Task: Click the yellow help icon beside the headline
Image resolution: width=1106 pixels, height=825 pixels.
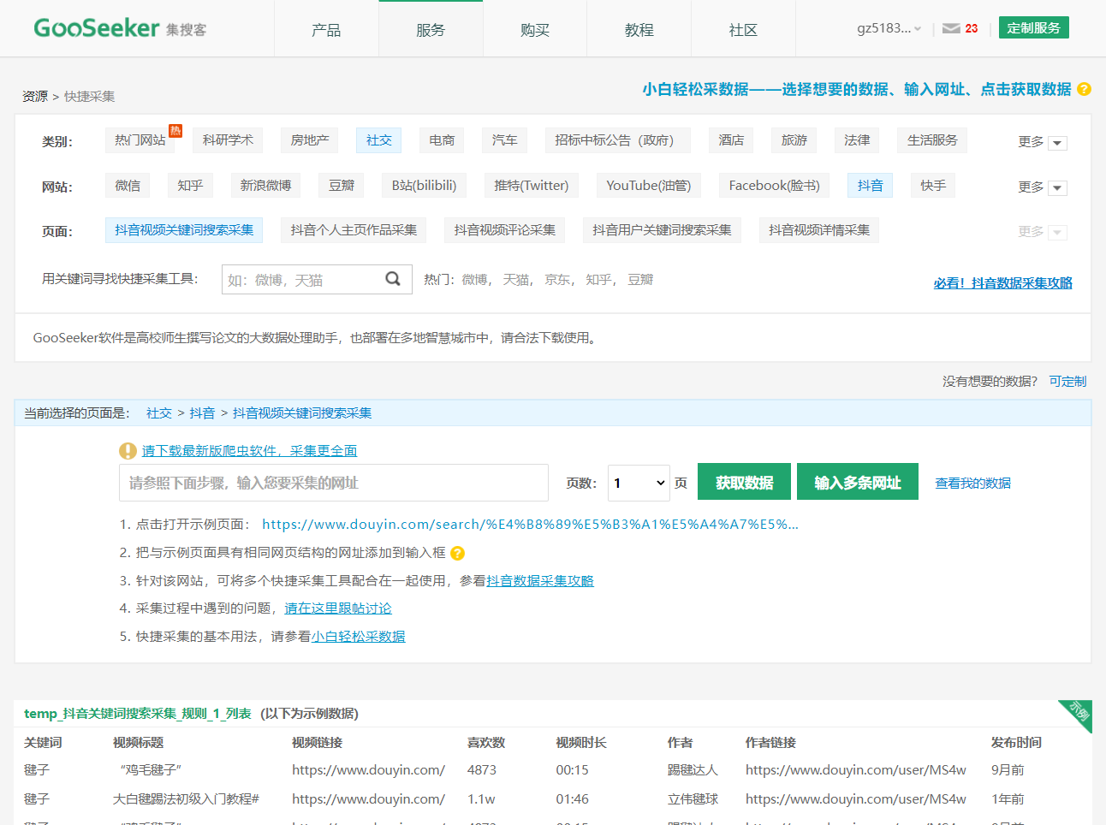Action: coord(1084,89)
